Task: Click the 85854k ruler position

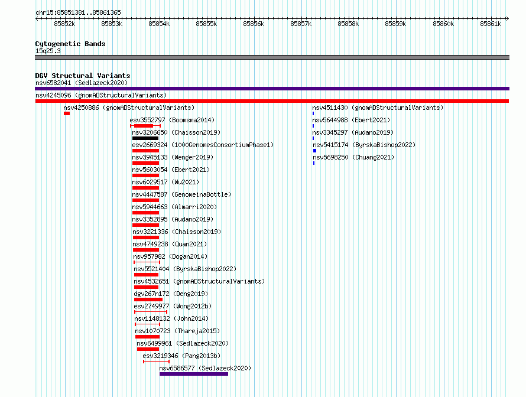Action: (x=159, y=24)
